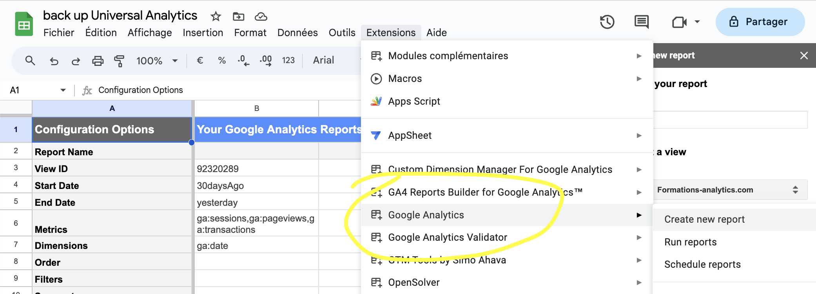Open the 123 number format menu

pyautogui.click(x=288, y=60)
